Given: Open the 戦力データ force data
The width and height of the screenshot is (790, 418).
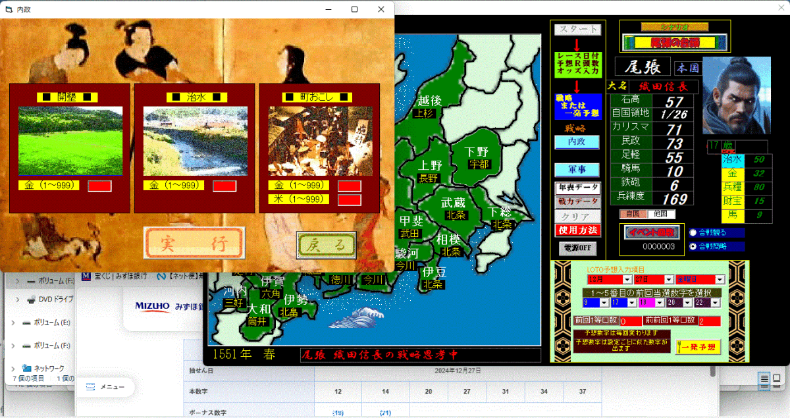Looking at the screenshot, I should 577,201.
